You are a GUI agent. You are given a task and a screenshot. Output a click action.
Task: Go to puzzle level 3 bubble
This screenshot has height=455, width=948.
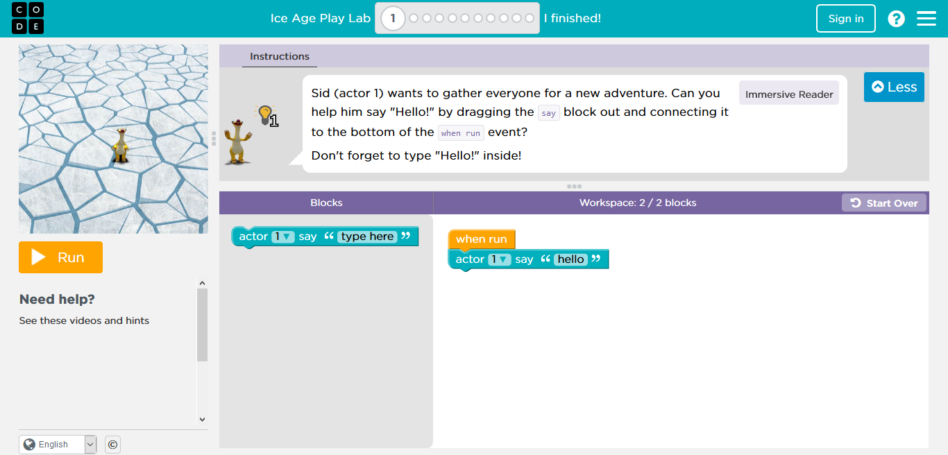click(x=427, y=18)
